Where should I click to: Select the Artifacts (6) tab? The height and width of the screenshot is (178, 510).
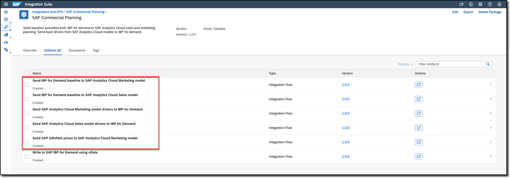tap(52, 51)
